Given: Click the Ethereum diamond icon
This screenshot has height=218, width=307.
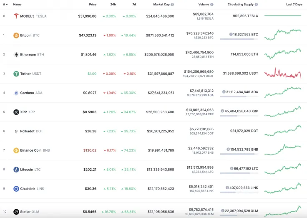Looking at the screenshot, I should 16,54.
